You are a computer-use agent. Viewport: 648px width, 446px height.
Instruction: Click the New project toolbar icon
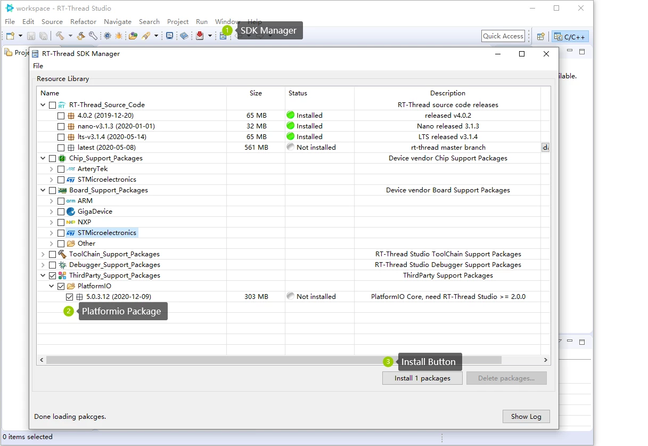(x=10, y=36)
